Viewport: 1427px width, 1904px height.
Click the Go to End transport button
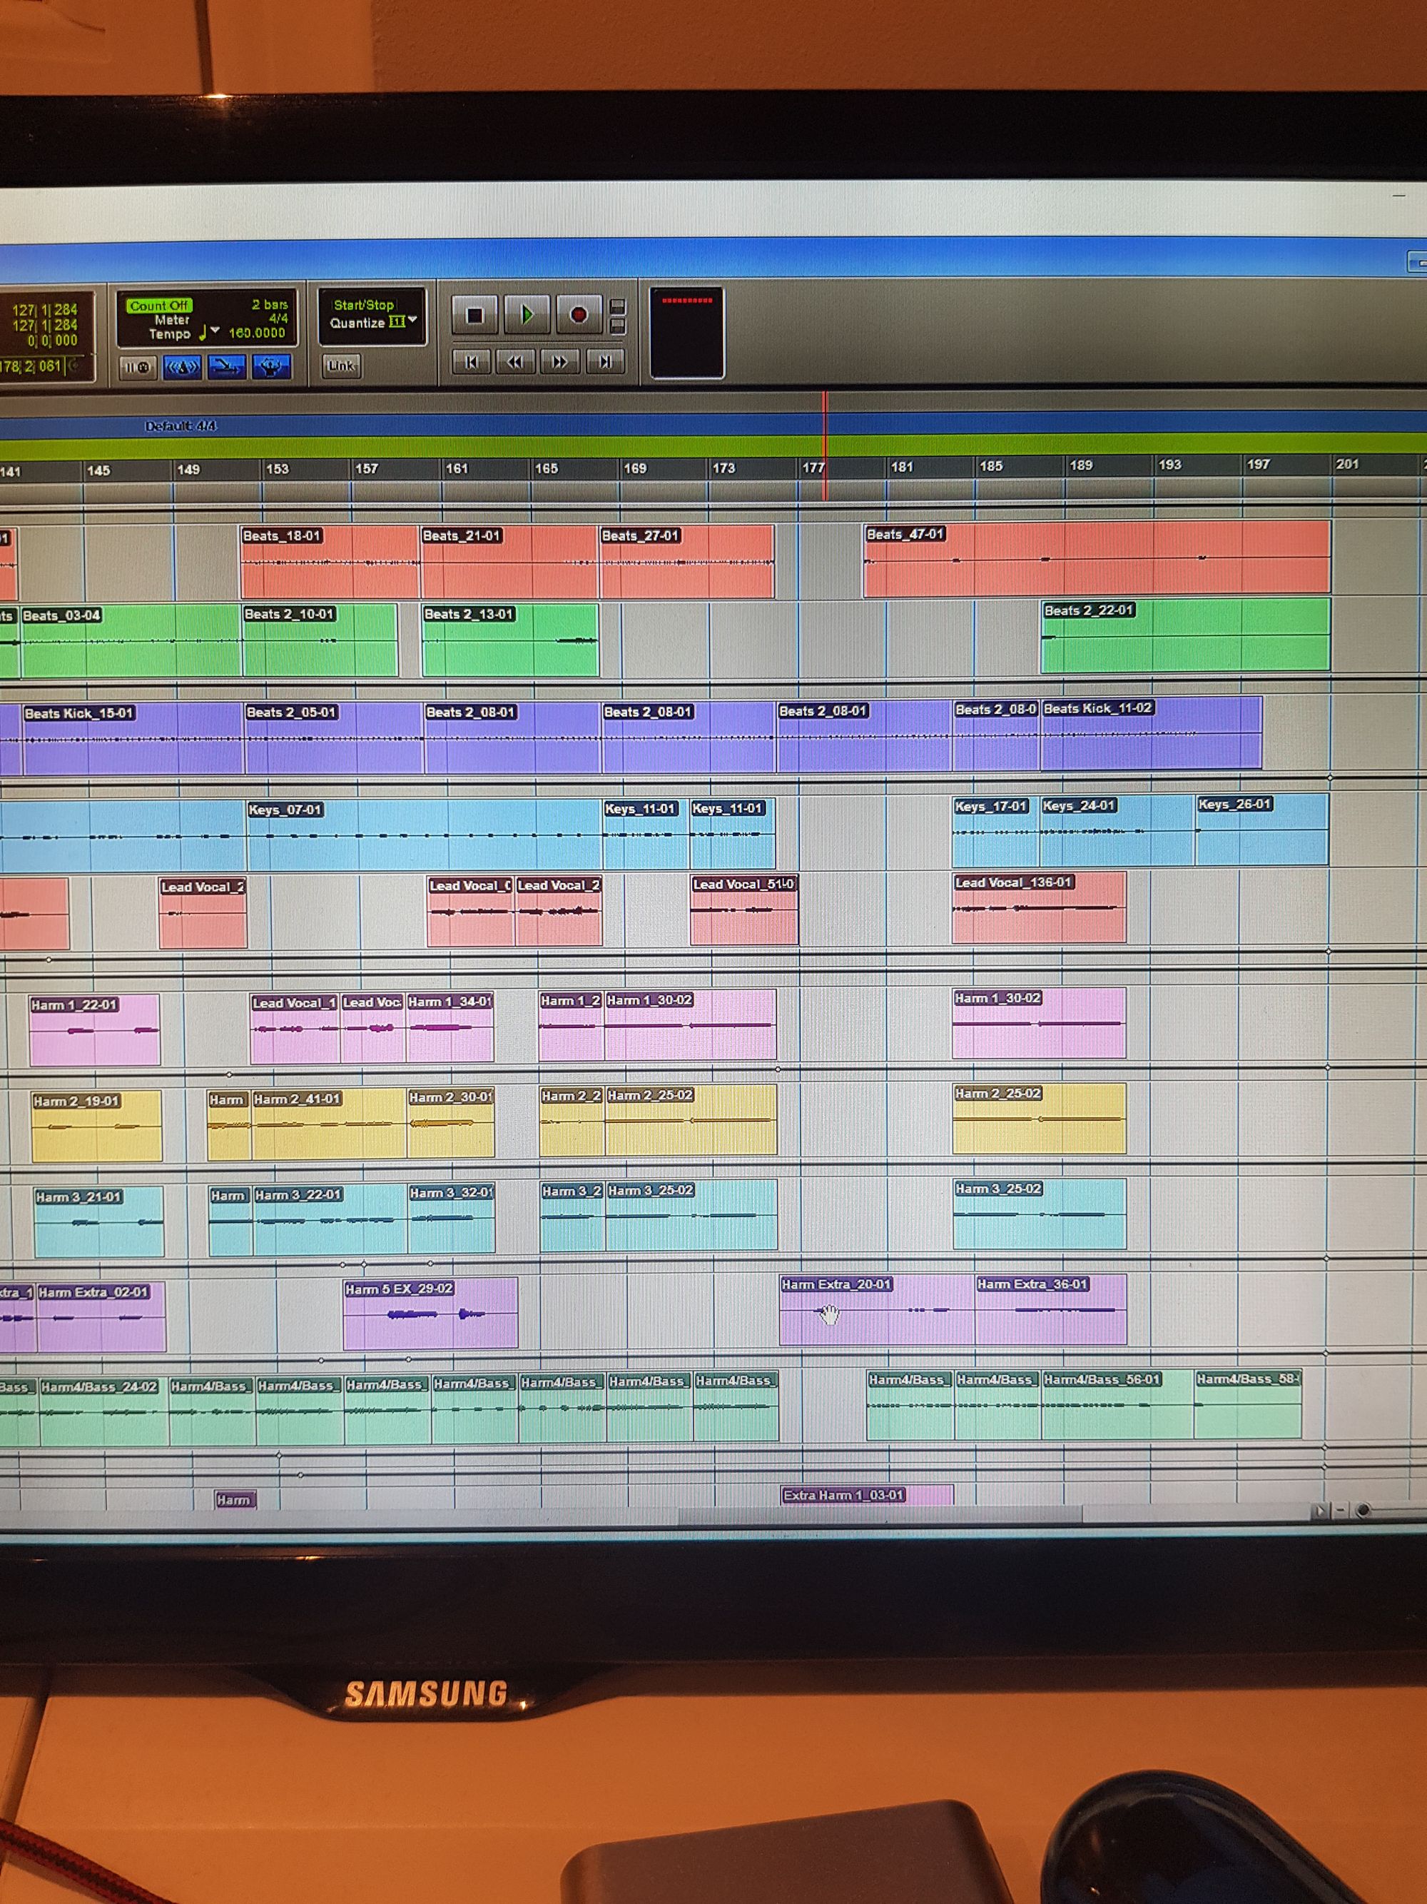(x=604, y=363)
